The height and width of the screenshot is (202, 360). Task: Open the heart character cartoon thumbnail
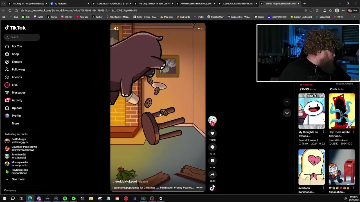click(312, 167)
